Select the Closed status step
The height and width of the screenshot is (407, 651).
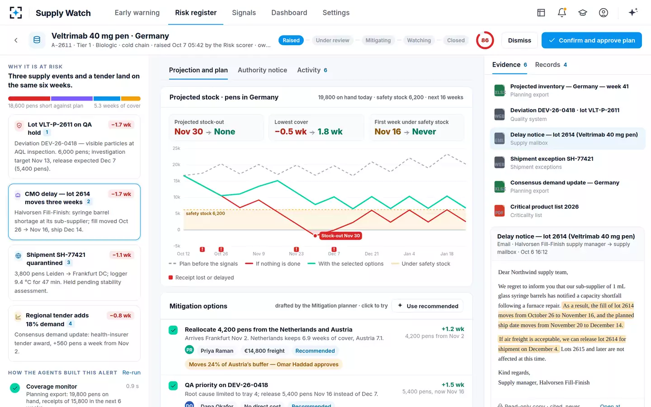click(x=456, y=40)
